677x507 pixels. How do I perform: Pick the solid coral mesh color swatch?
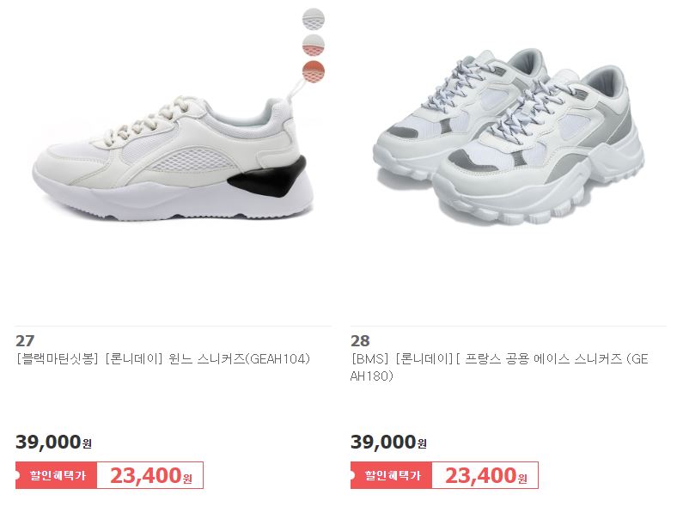[x=313, y=71]
